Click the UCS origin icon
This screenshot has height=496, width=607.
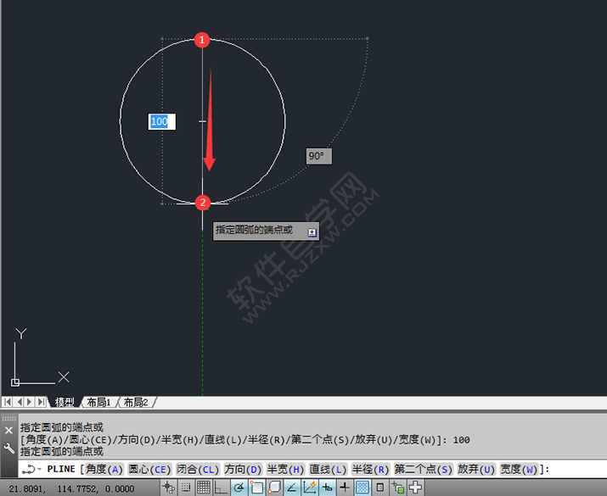[x=15, y=382]
